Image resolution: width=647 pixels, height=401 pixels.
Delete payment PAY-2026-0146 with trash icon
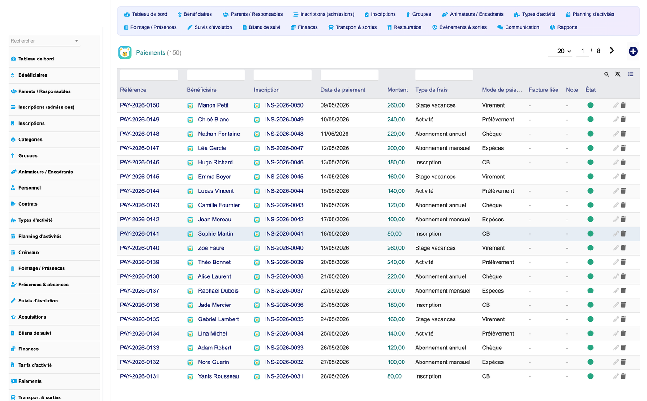[x=623, y=162]
